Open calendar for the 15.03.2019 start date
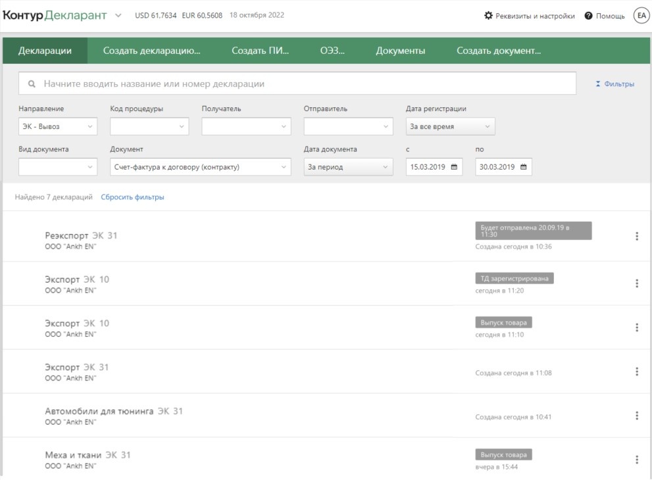 (454, 166)
